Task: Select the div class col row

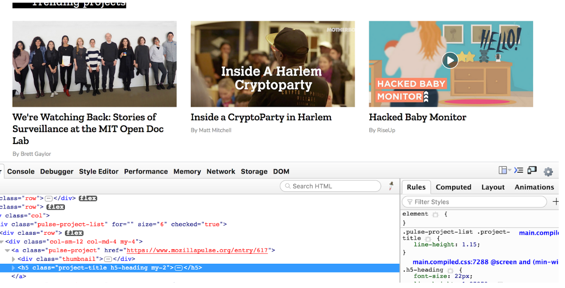Action: click(200, 216)
